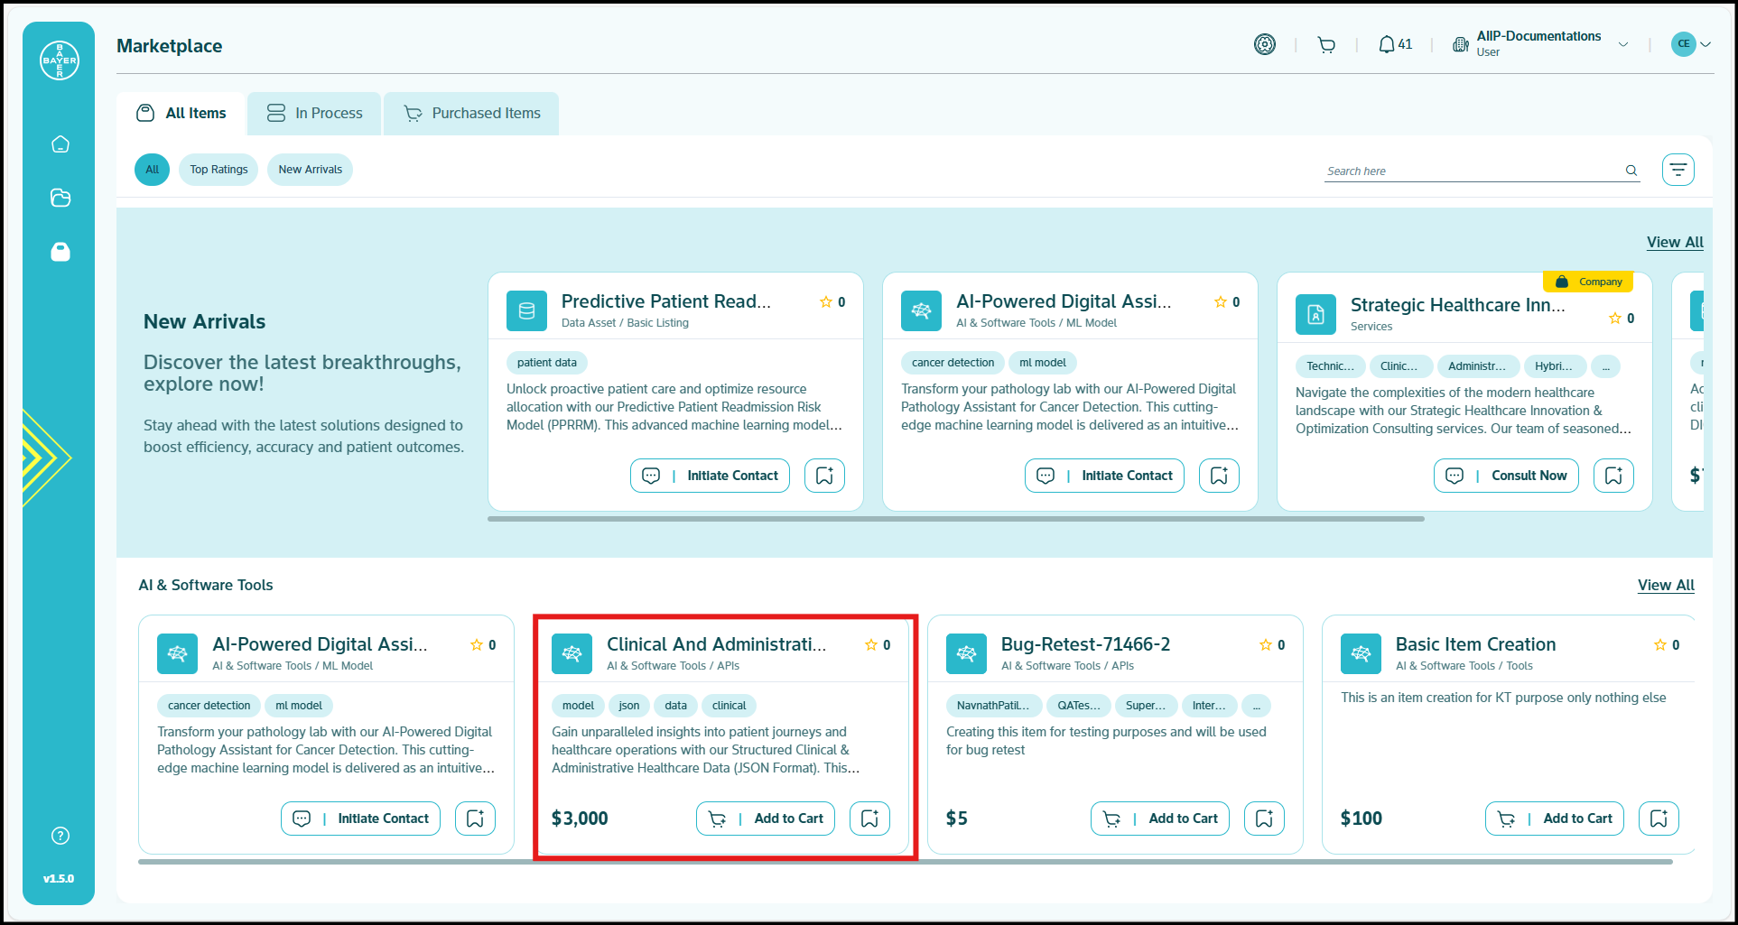1738x925 pixels.
Task: Open the filter options icon
Action: click(1678, 170)
